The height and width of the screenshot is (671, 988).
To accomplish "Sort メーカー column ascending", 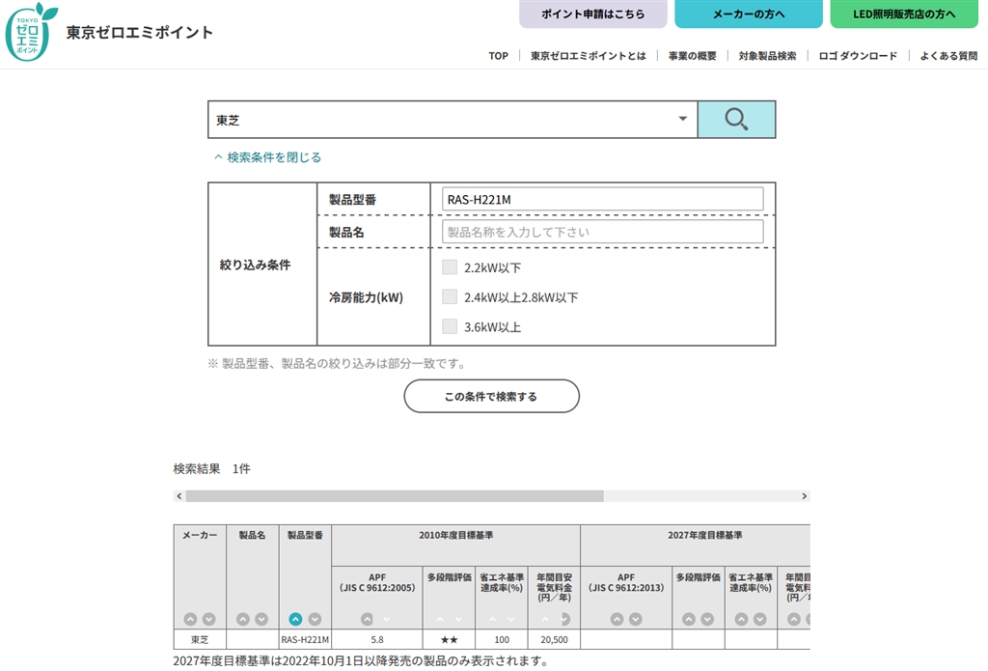I will [x=190, y=619].
